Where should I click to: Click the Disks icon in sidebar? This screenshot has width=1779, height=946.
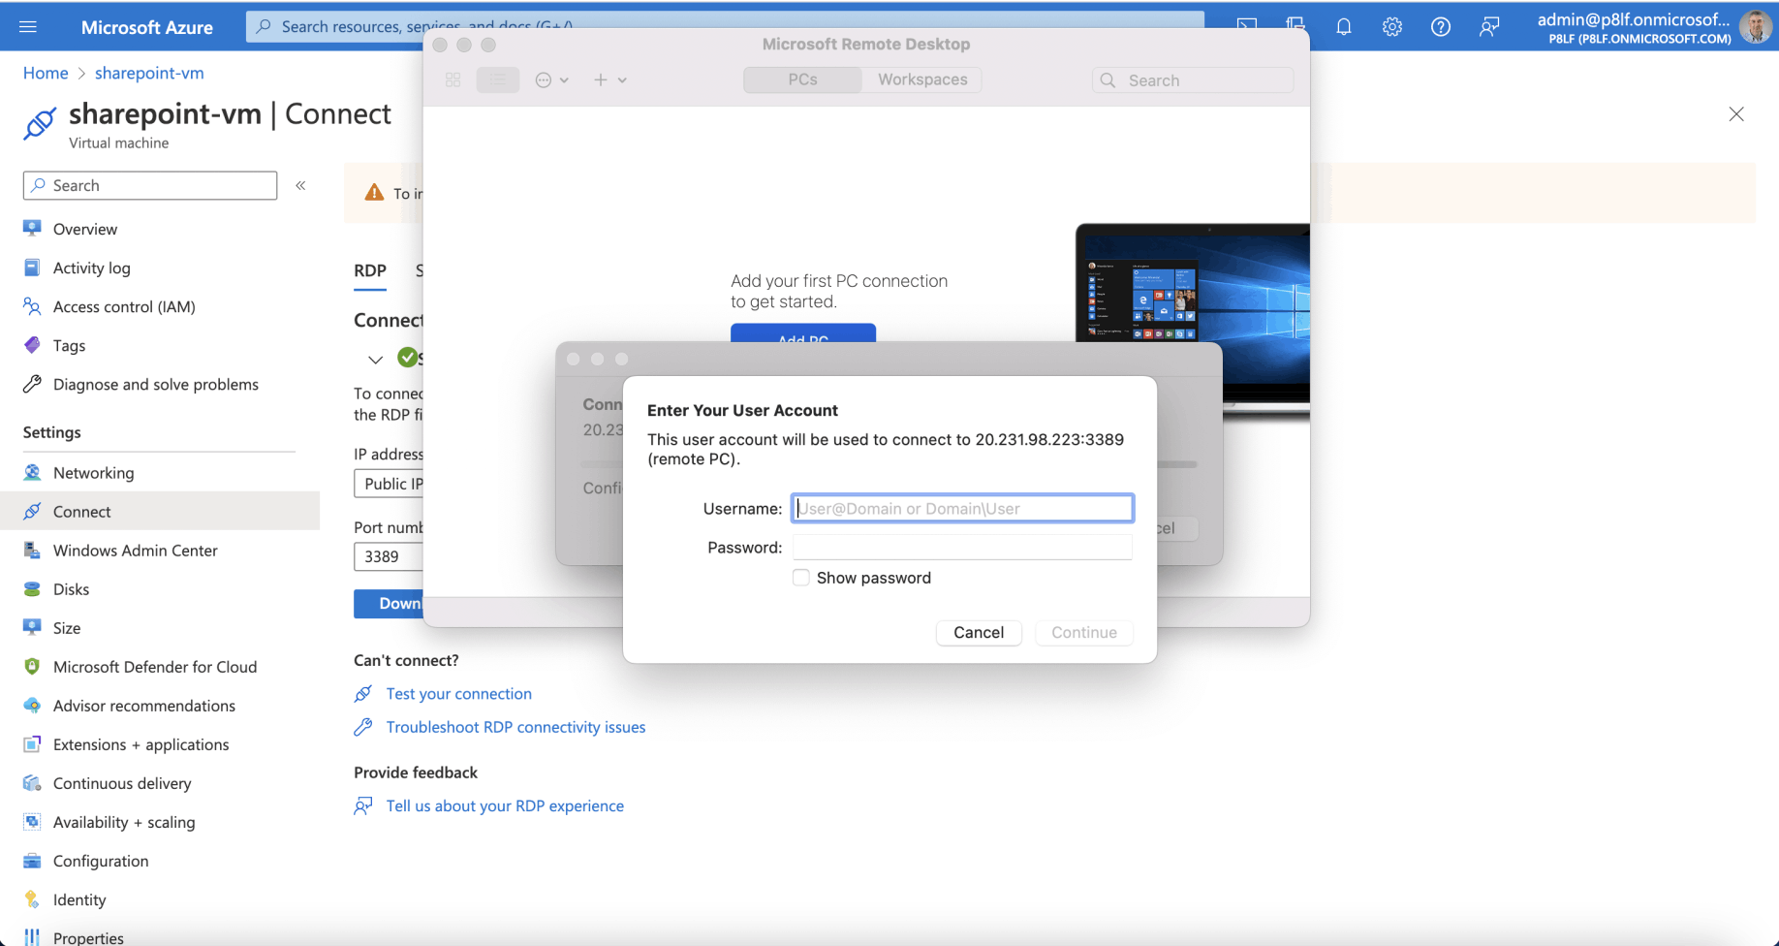32,588
